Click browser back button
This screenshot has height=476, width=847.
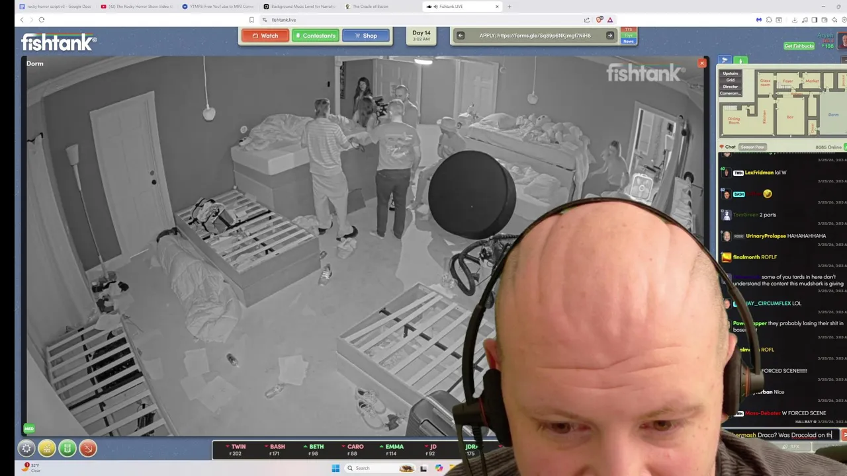(x=21, y=20)
